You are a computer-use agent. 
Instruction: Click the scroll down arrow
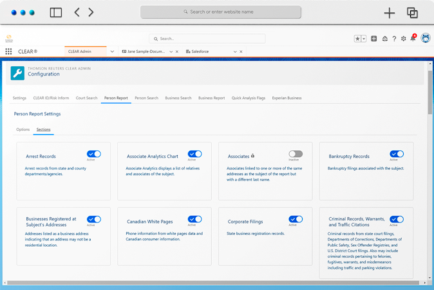430,278
